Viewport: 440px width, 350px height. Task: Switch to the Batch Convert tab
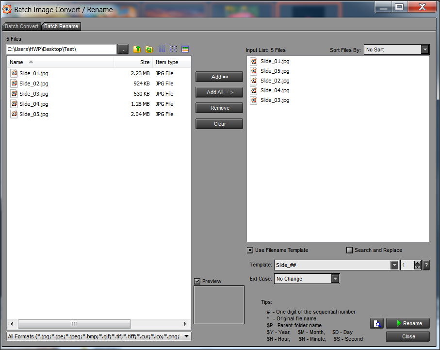tap(21, 26)
